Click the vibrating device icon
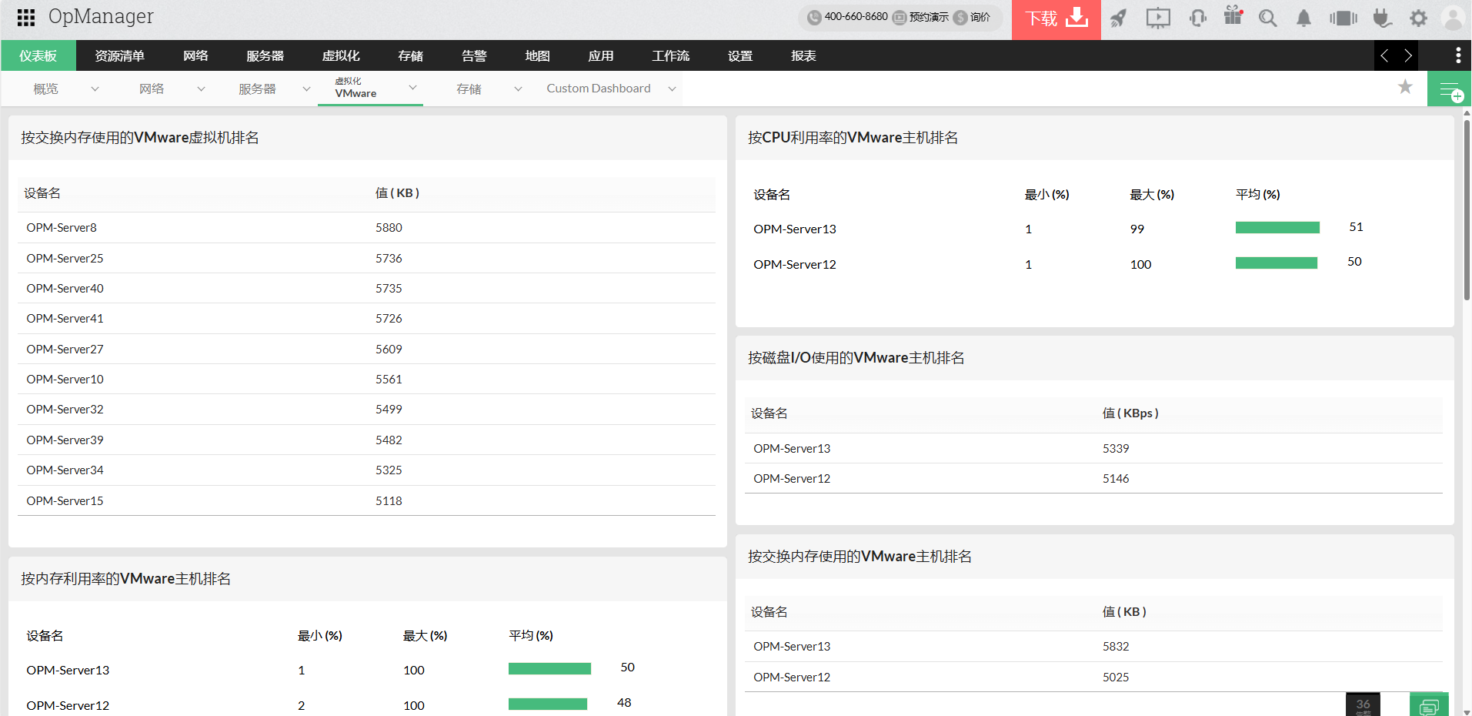 1343,18
